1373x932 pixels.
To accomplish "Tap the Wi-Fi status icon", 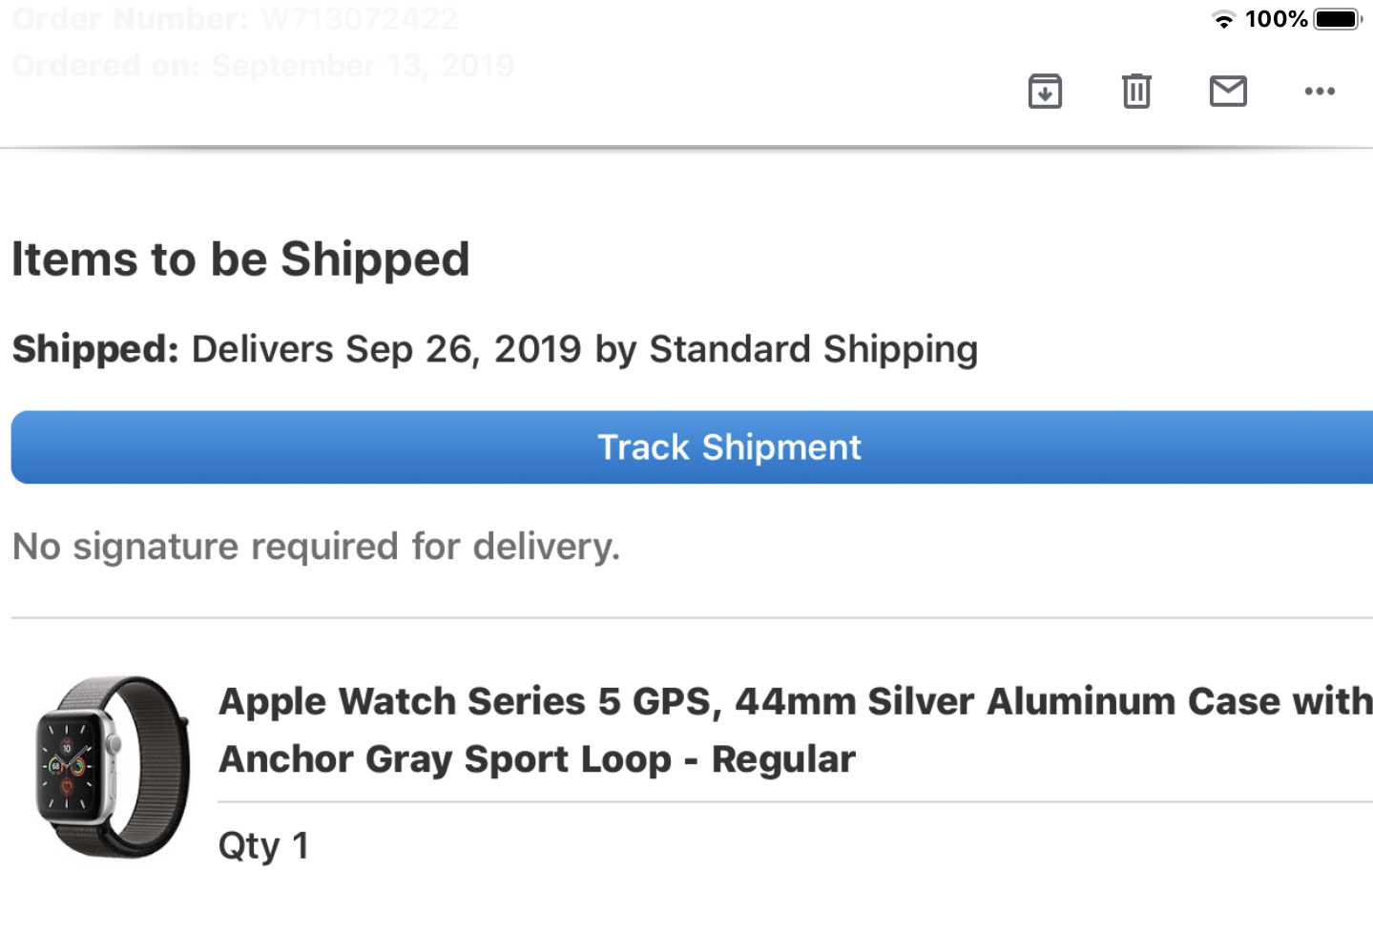I will [x=1223, y=19].
